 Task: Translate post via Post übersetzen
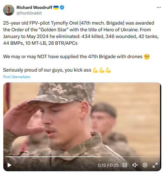(17, 77)
